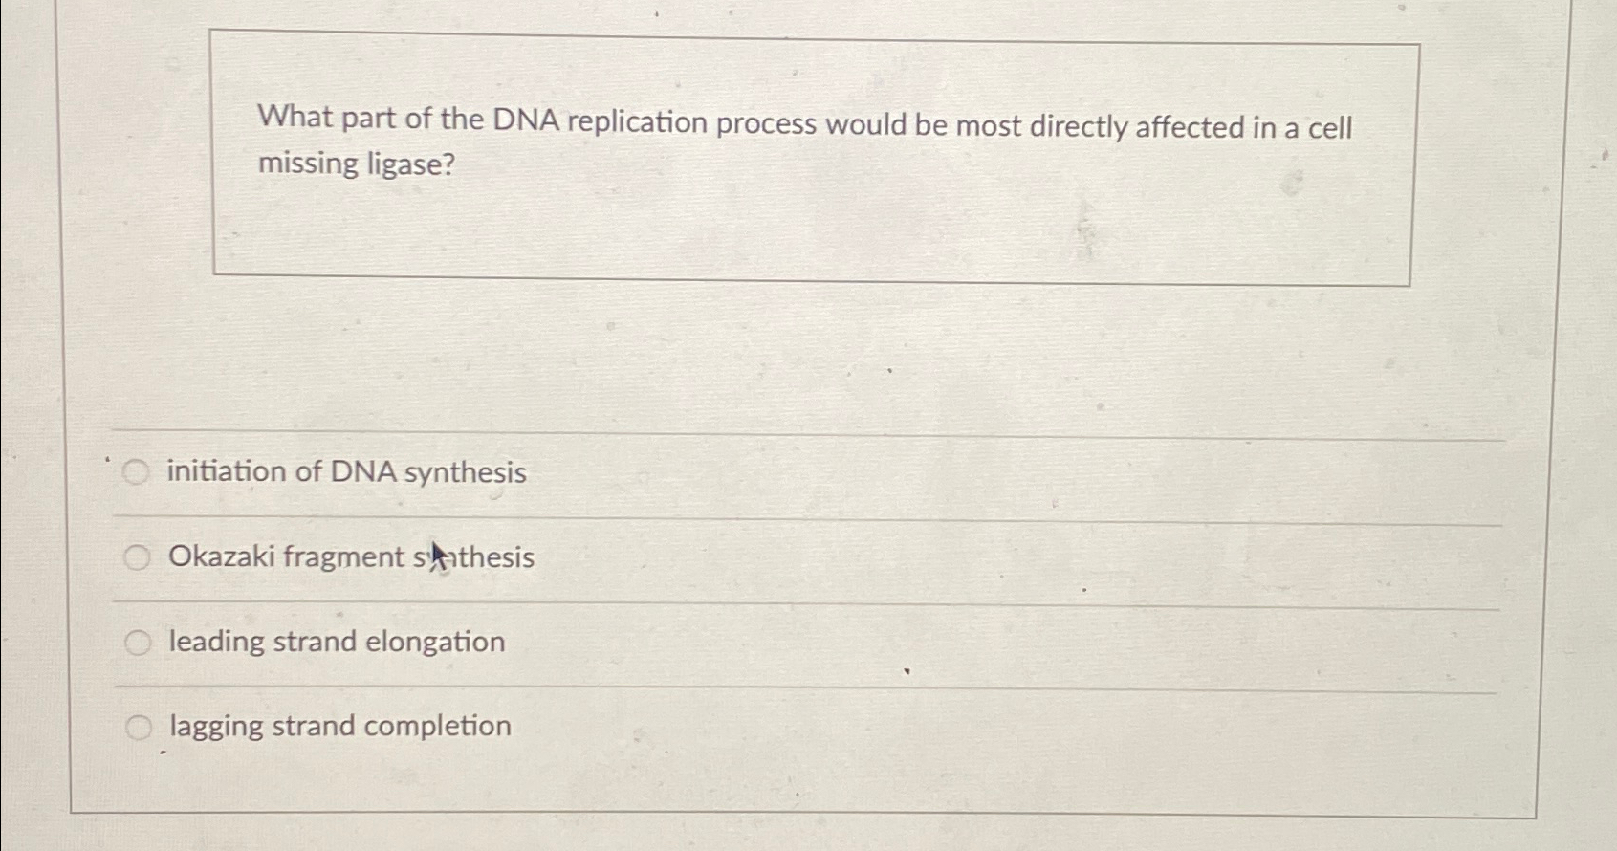Screen dimensions: 1617x851
Task: Select the 'Okazaki fragment synthesis' radio button
Action: 137,556
